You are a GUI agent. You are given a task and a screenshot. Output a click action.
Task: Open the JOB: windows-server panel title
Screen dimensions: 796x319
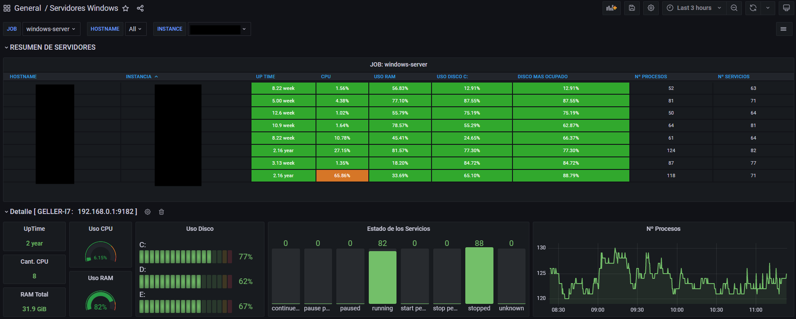[399, 64]
